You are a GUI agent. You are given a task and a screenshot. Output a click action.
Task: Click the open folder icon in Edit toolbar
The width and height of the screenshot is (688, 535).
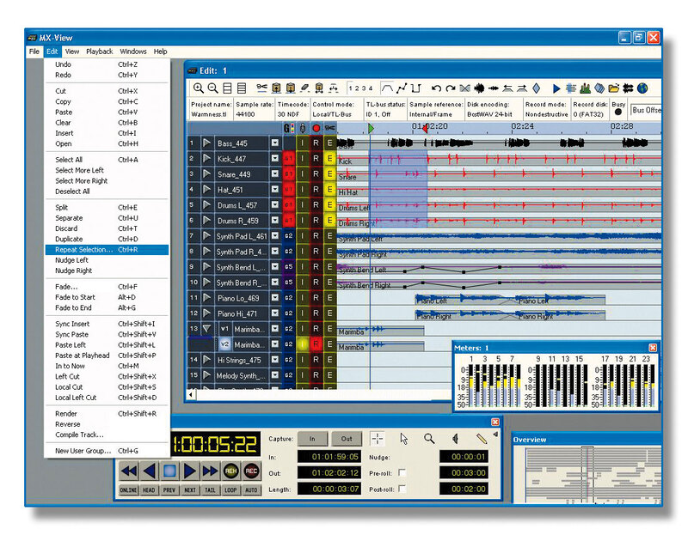613,88
